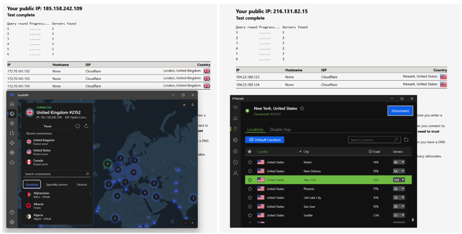The image size is (462, 234).
Task: Expand Miami servers dropdown showing 40
Action: (x=399, y=162)
